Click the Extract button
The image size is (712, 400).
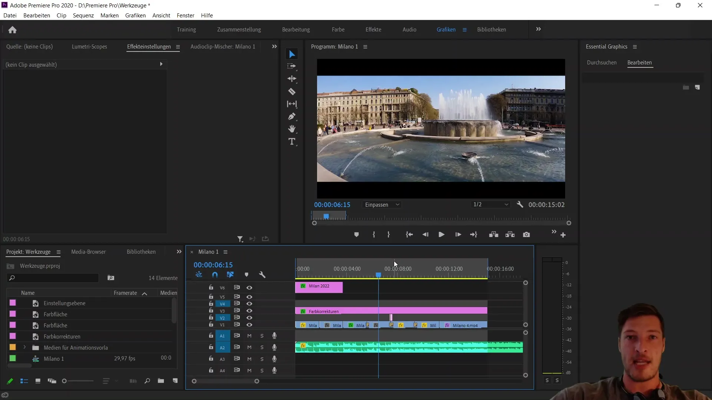click(510, 235)
